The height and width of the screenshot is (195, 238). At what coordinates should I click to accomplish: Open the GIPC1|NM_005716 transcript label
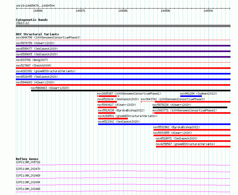tap(28, 162)
